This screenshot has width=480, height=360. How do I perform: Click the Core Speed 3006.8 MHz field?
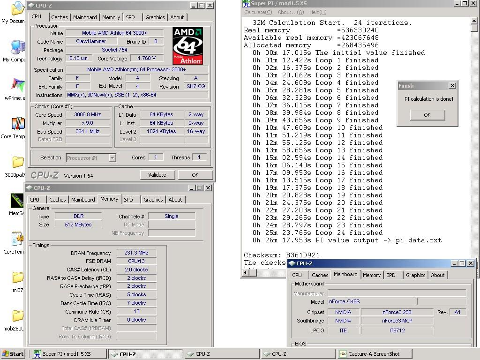pyautogui.click(x=88, y=114)
